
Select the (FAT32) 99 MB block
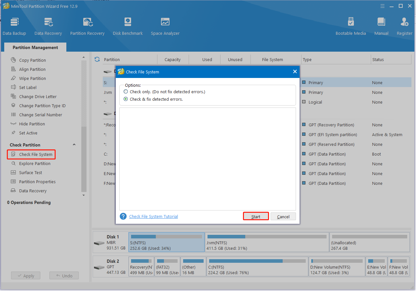(168, 266)
